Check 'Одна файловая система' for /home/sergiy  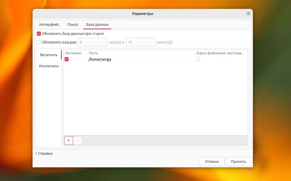click(198, 59)
